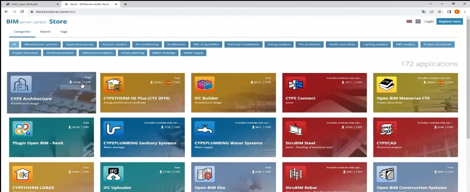Choose the Water drainage filter

[164, 53]
